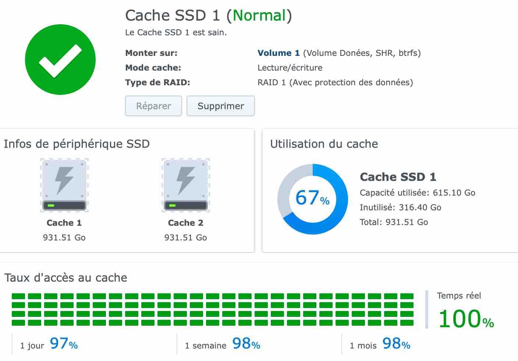Open the Volume 1 link

(x=278, y=53)
